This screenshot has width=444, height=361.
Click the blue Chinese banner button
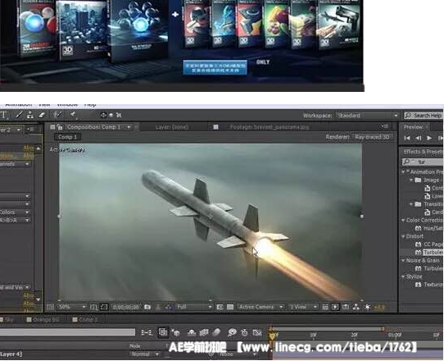[215, 68]
